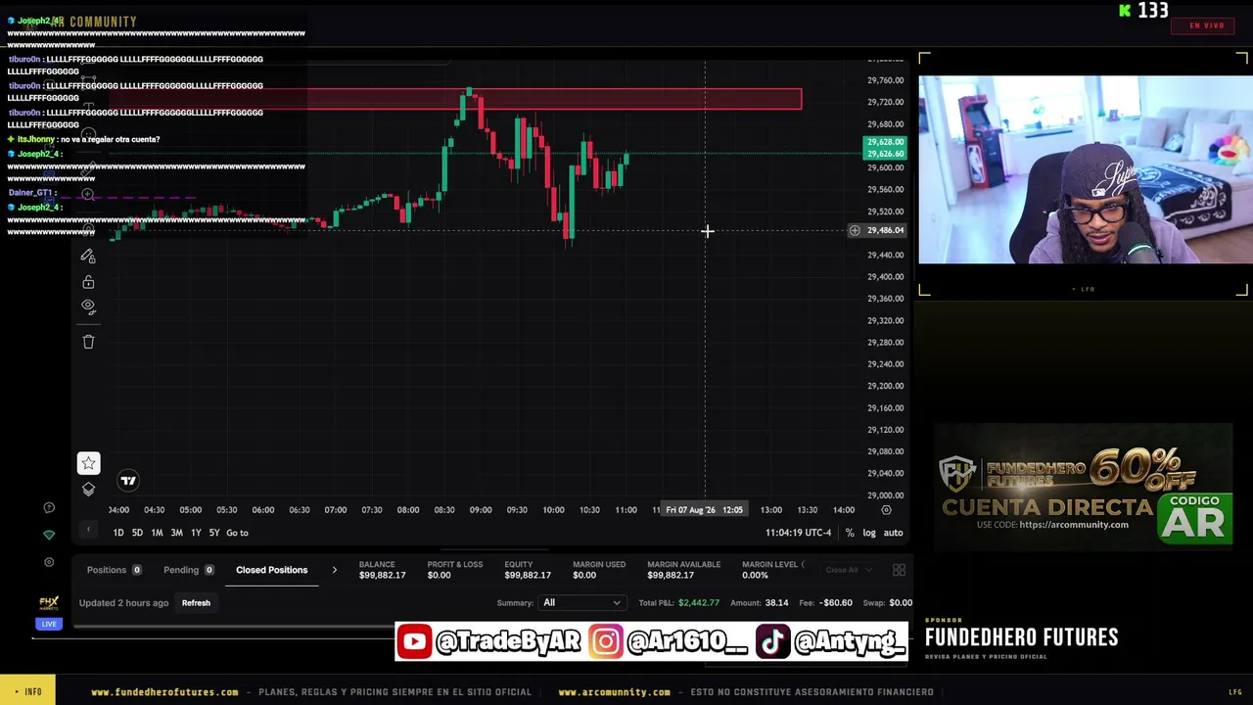Click the @TradeByAR handle text
Viewport: 1253px width, 705px height.
(509, 642)
